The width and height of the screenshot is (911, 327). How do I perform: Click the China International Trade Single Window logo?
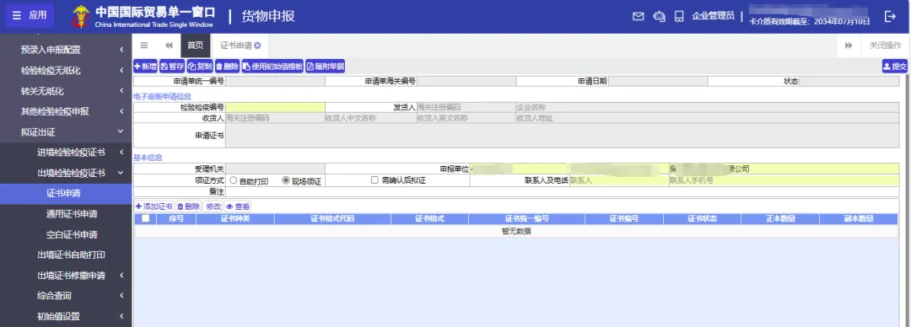click(143, 16)
